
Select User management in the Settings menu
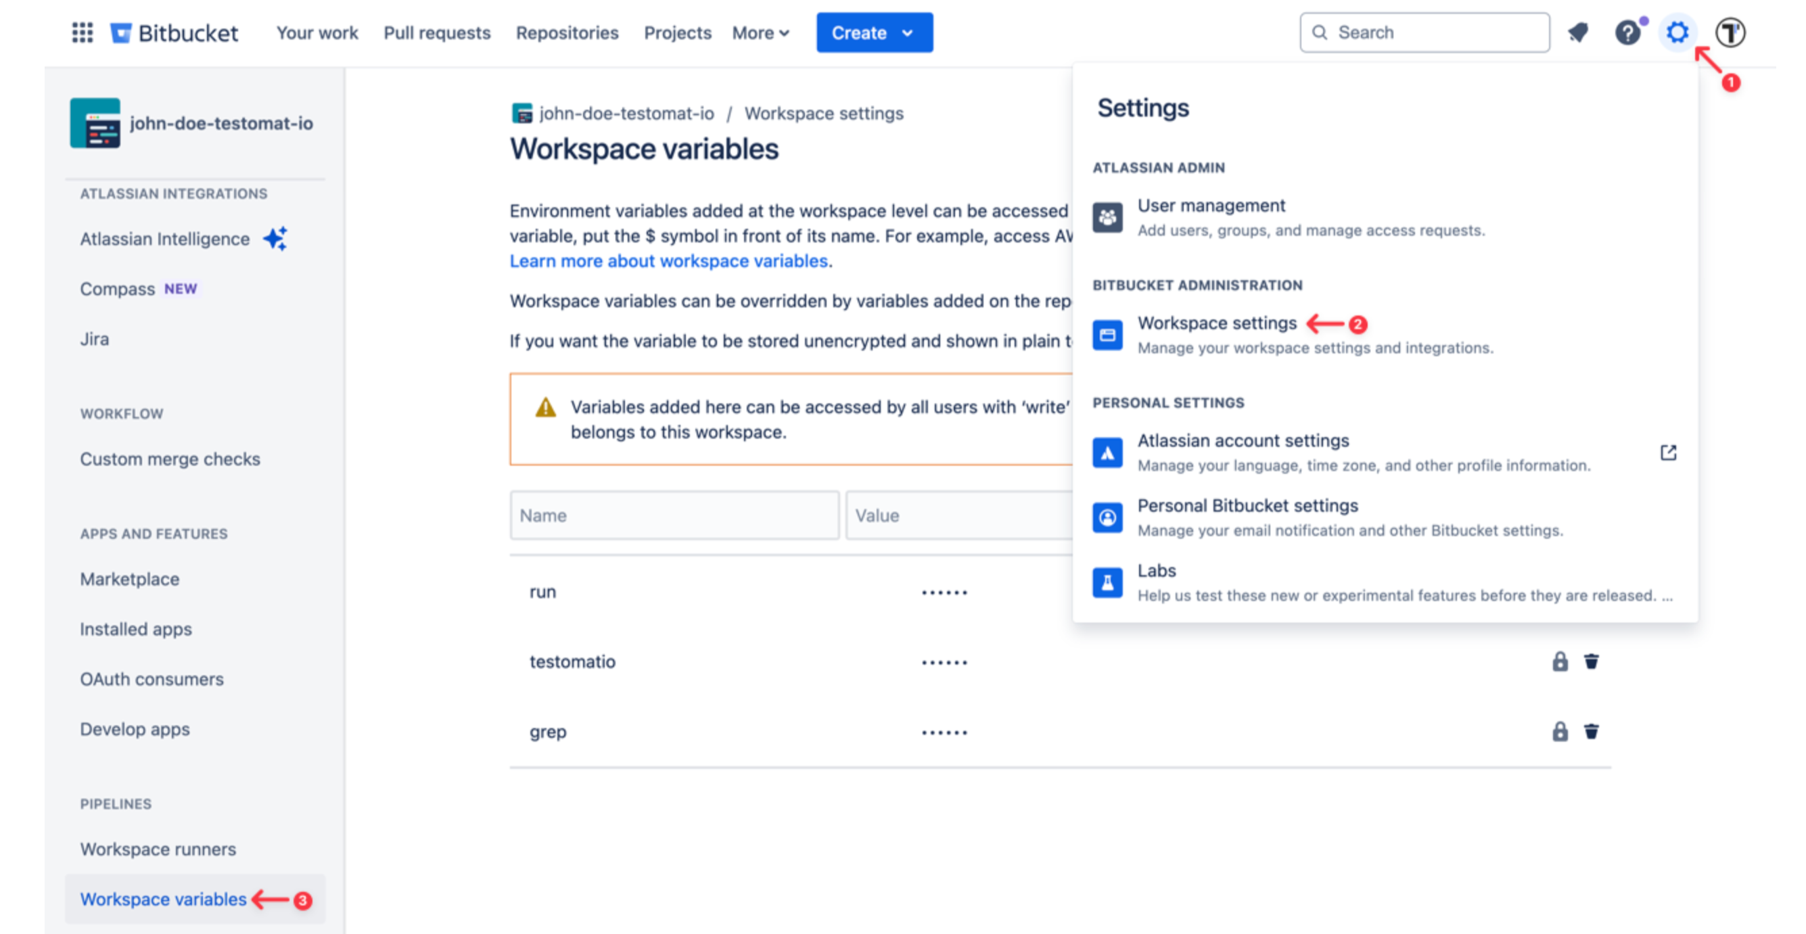[1211, 206]
